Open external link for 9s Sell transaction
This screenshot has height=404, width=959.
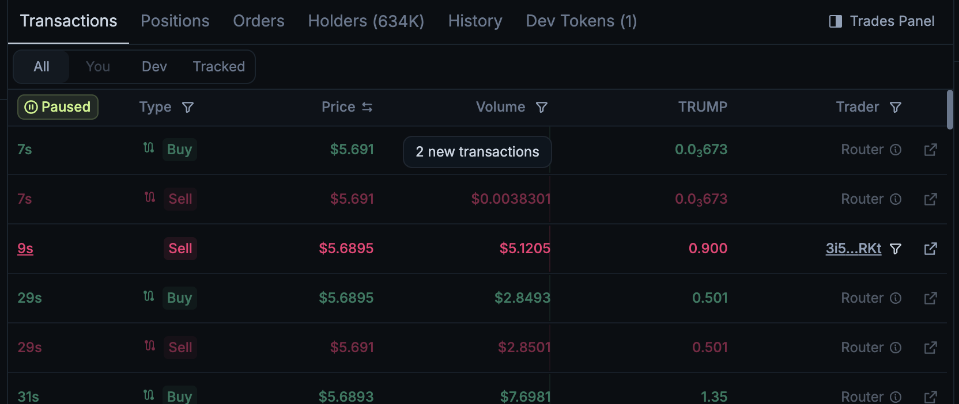(x=930, y=249)
